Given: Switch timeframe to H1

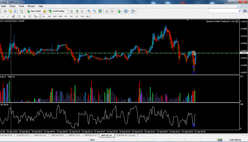Looking at the screenshot, I should click(66, 16).
